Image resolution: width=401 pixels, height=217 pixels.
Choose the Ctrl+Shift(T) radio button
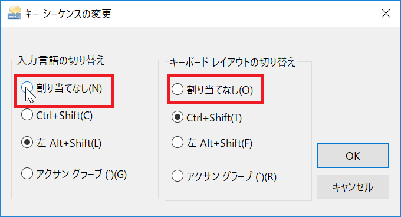[178, 117]
